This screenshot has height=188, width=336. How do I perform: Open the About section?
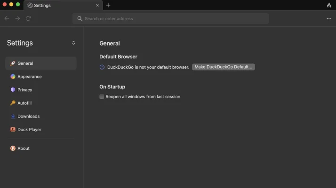point(41,149)
